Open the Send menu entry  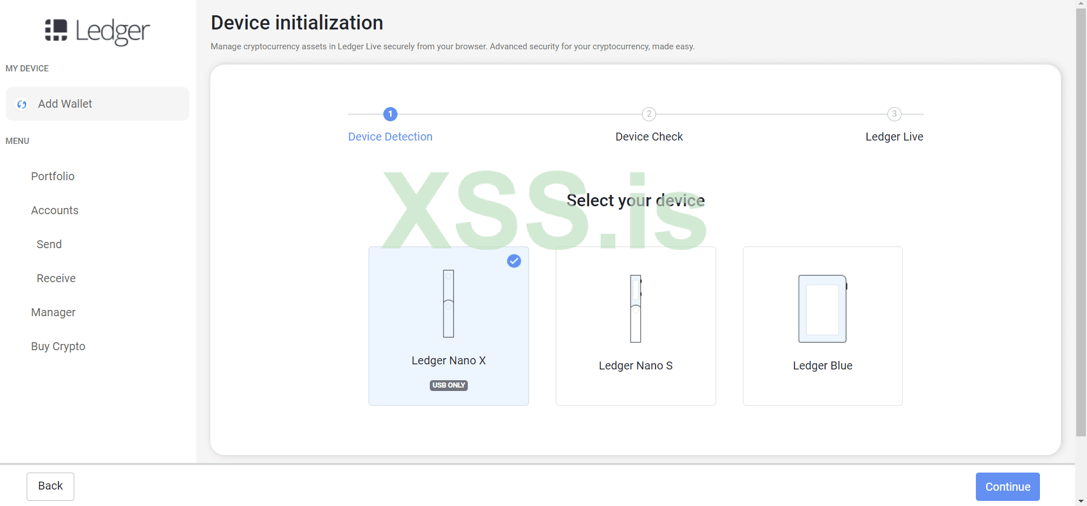coord(49,244)
